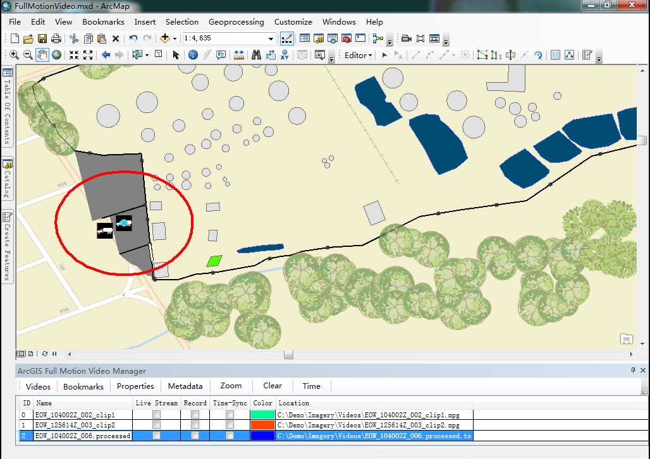The image size is (650, 459).
Task: Toggle Live Stream for EOW_125614Z_003_clip2
Action: (x=156, y=425)
